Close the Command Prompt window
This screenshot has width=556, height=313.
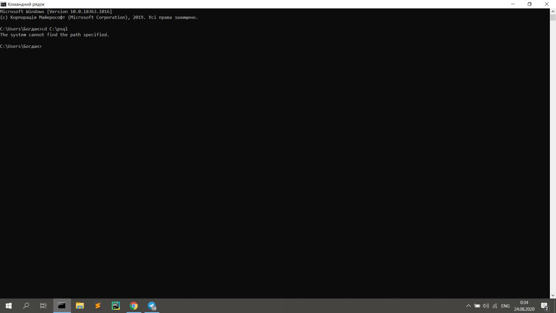[546, 4]
